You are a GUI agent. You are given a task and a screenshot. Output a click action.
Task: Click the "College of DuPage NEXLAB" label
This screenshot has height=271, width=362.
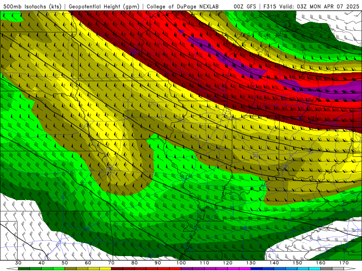tap(182, 6)
